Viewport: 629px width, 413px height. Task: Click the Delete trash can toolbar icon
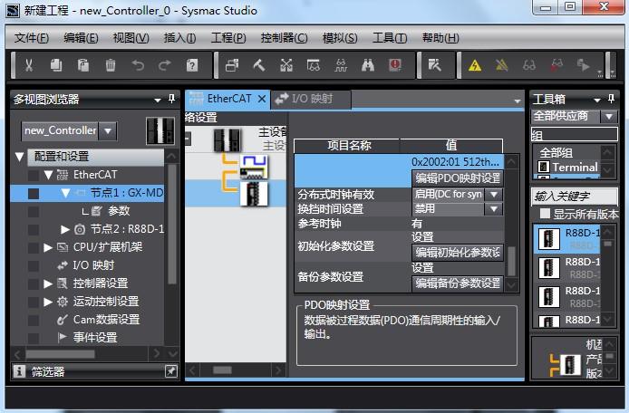111,65
